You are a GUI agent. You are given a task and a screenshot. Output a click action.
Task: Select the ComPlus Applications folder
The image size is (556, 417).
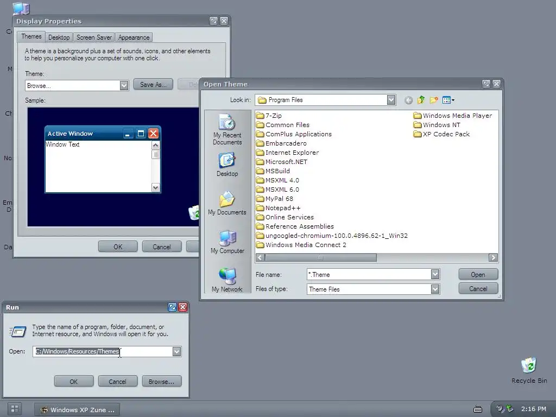(x=294, y=134)
